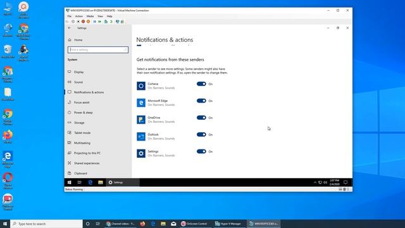Image resolution: width=405 pixels, height=228 pixels.
Task: Click the red Shut Down VM icon
Action: pos(83,22)
